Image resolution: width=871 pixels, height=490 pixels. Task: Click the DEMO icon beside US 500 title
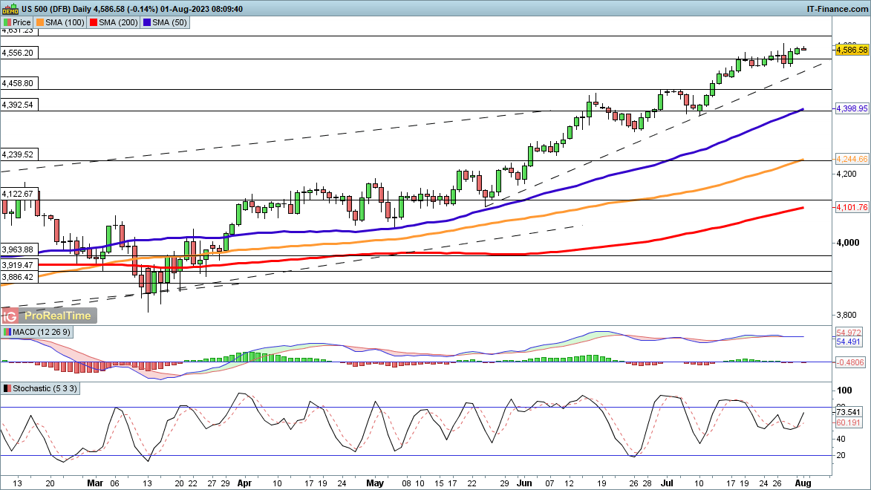pos(10,9)
